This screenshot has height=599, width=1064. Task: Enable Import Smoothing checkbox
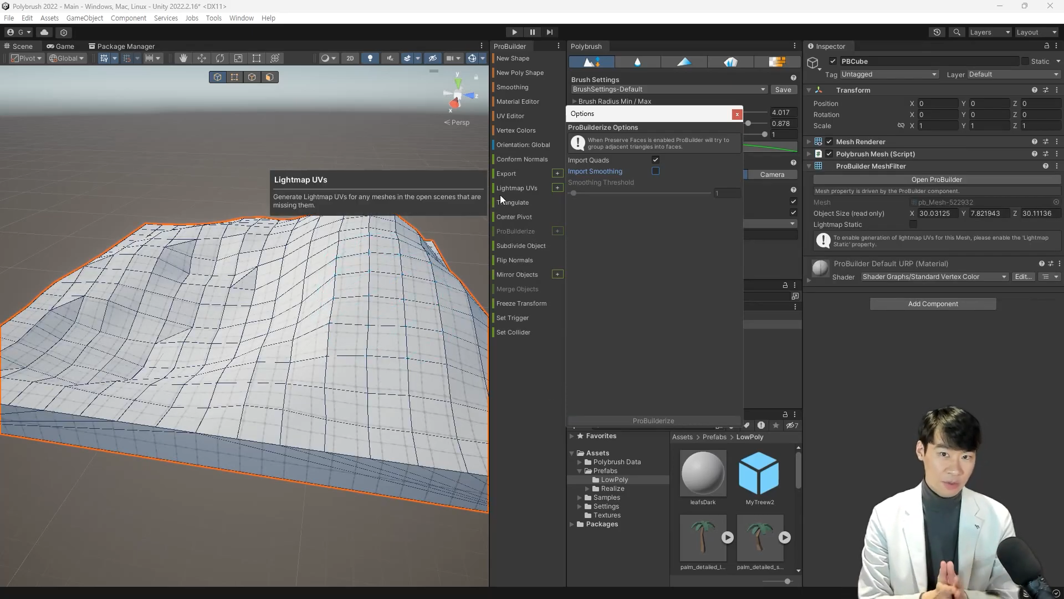tap(656, 171)
